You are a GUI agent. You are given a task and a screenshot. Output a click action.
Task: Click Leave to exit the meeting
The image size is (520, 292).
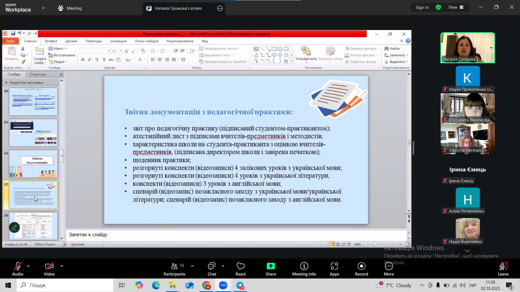(503, 269)
